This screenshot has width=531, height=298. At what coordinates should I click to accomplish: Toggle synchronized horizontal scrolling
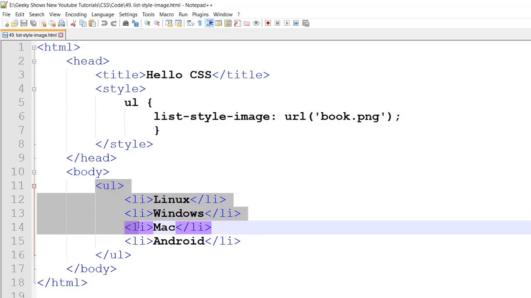[x=178, y=23]
